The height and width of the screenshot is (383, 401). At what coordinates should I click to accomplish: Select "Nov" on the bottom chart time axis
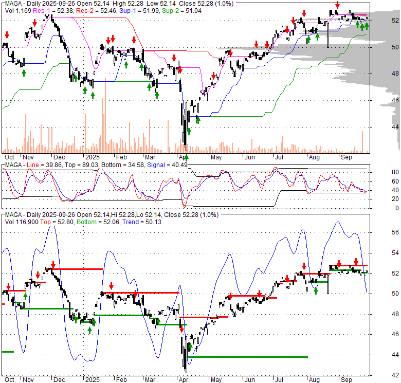28,380
